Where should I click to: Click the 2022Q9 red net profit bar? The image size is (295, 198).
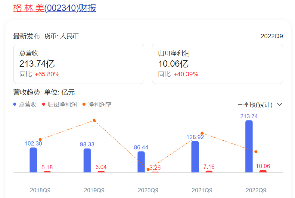point(263,171)
